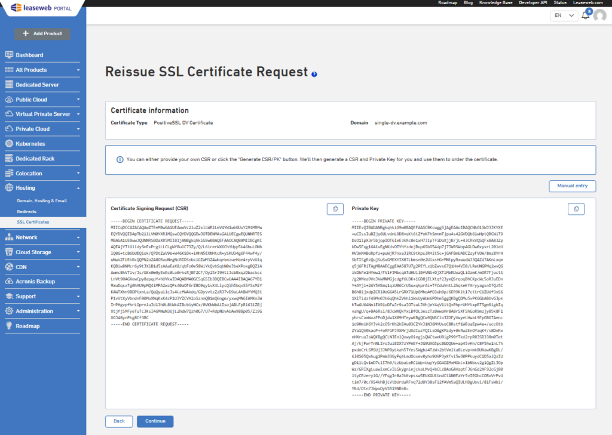Click the help icon beside the title

(314, 74)
